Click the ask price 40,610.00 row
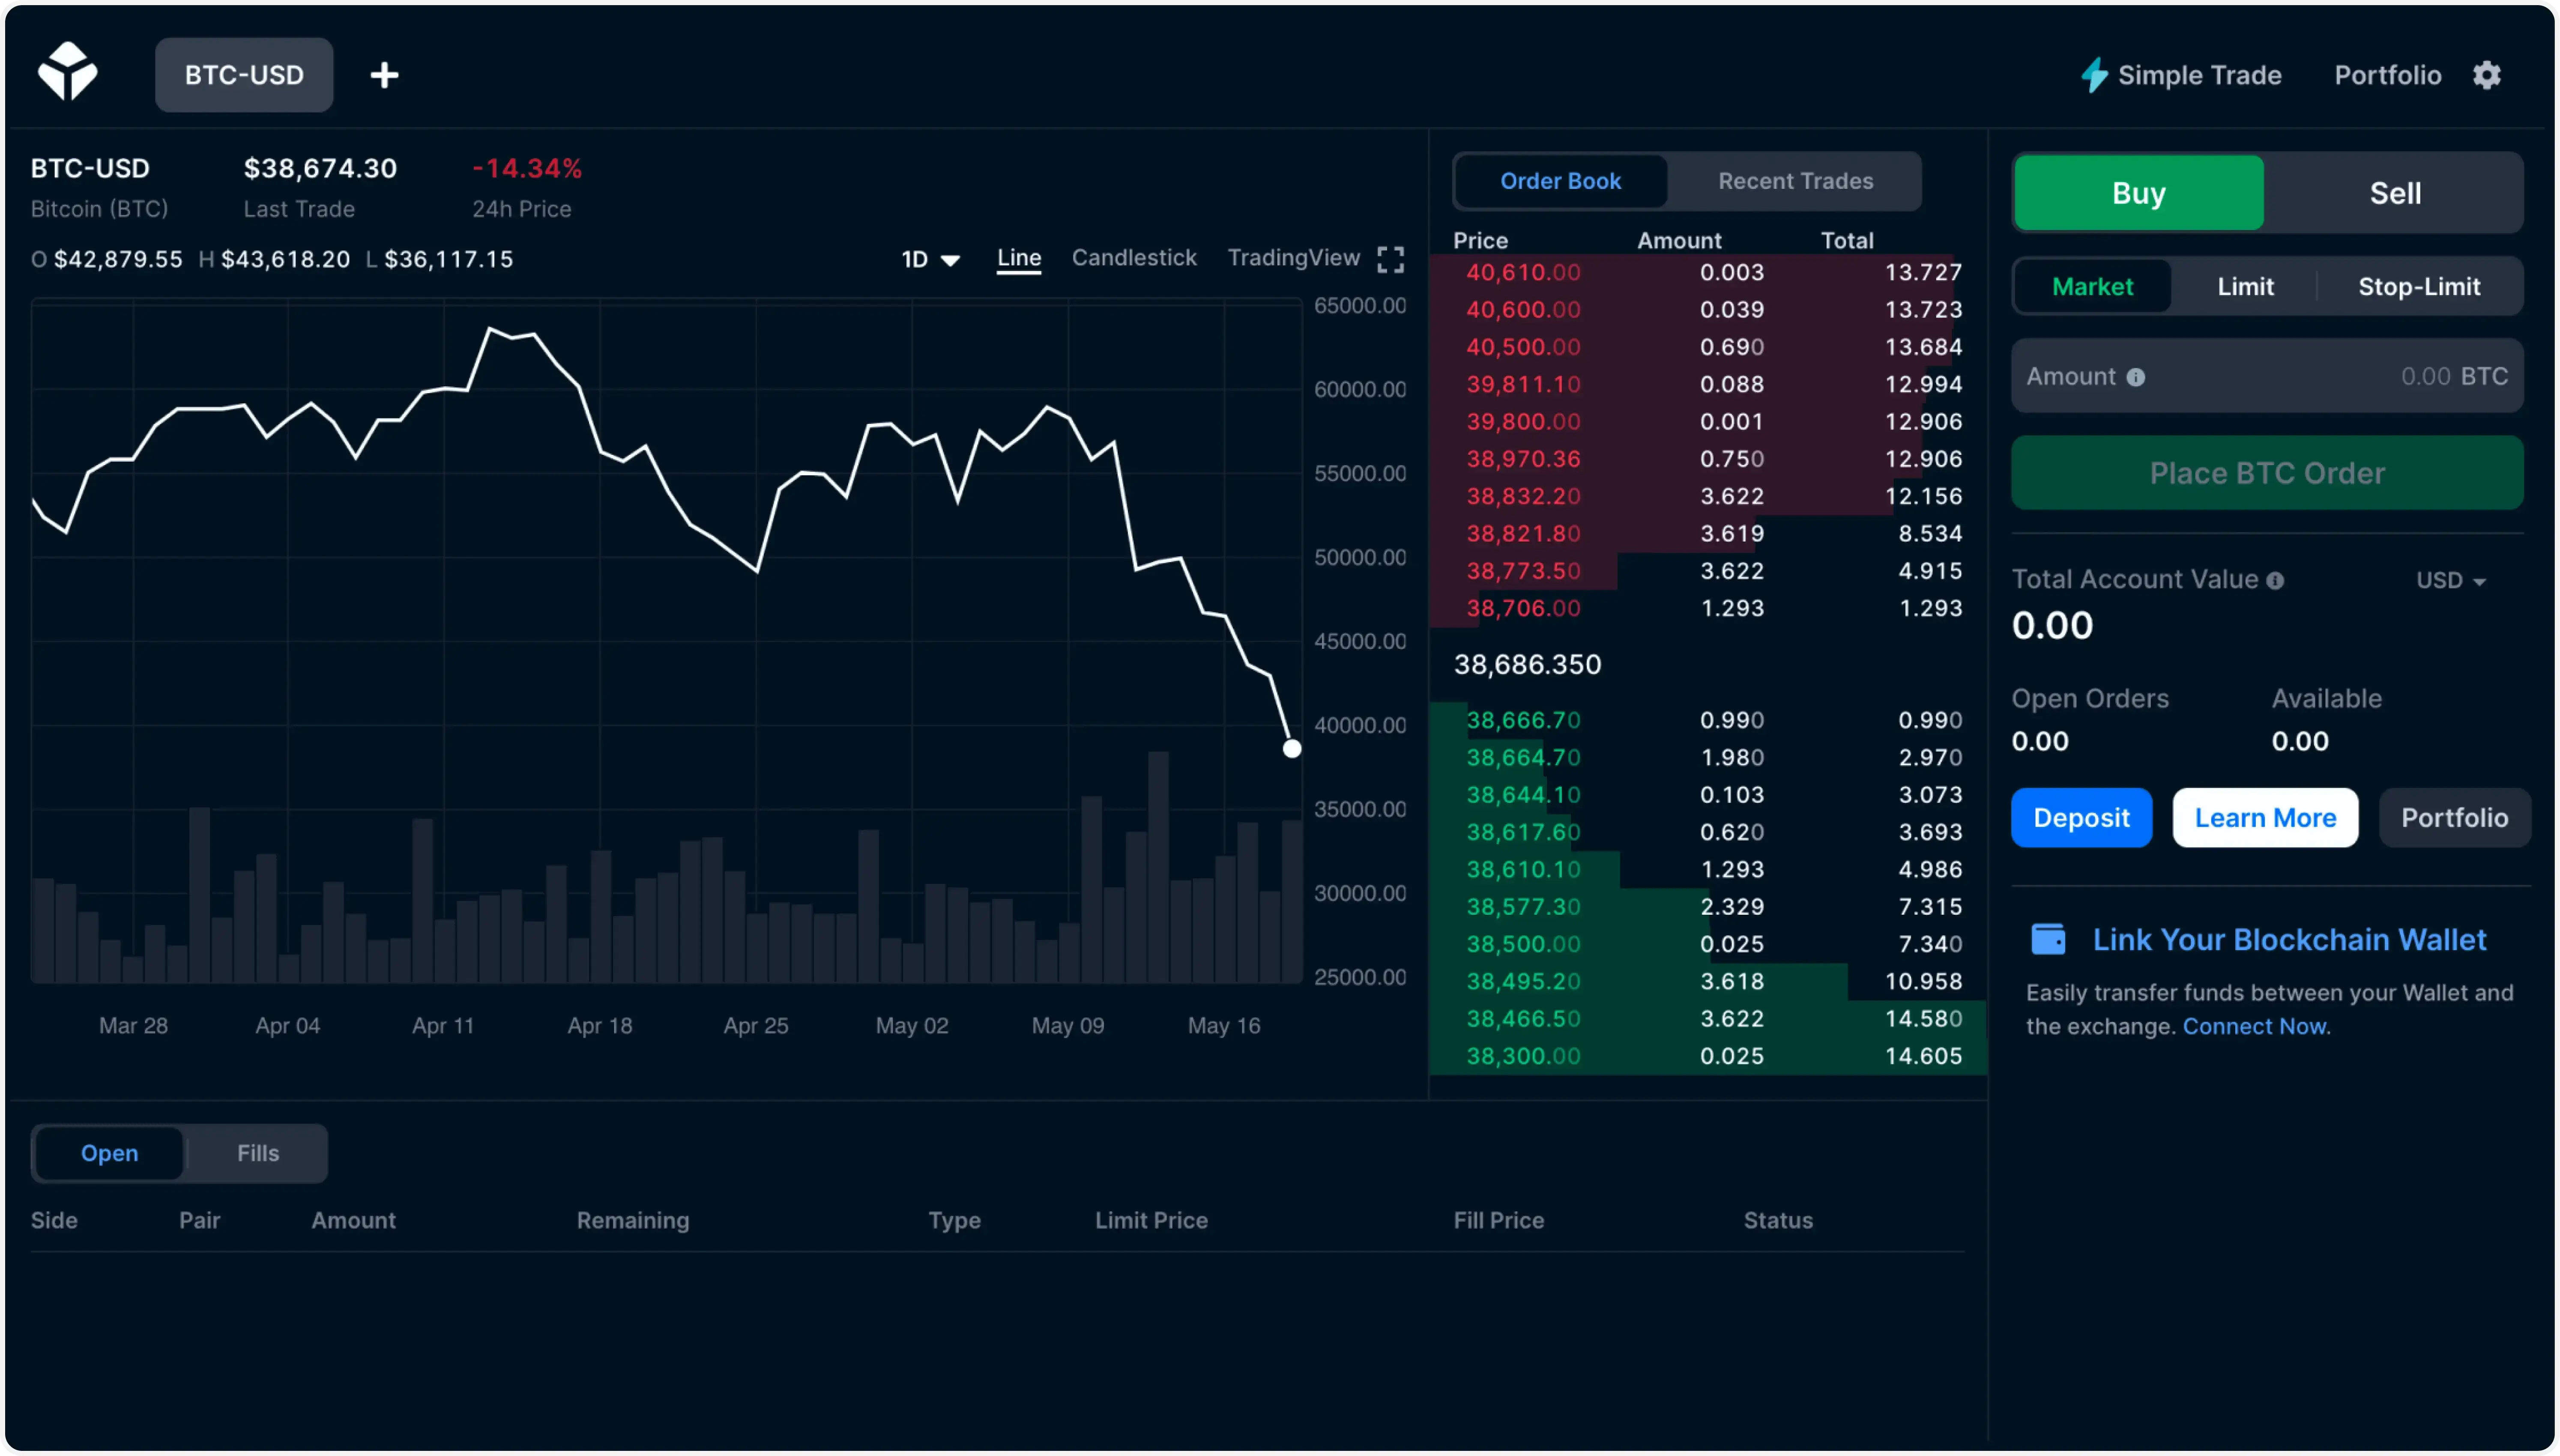2560x1456 pixels. pos(1707,272)
